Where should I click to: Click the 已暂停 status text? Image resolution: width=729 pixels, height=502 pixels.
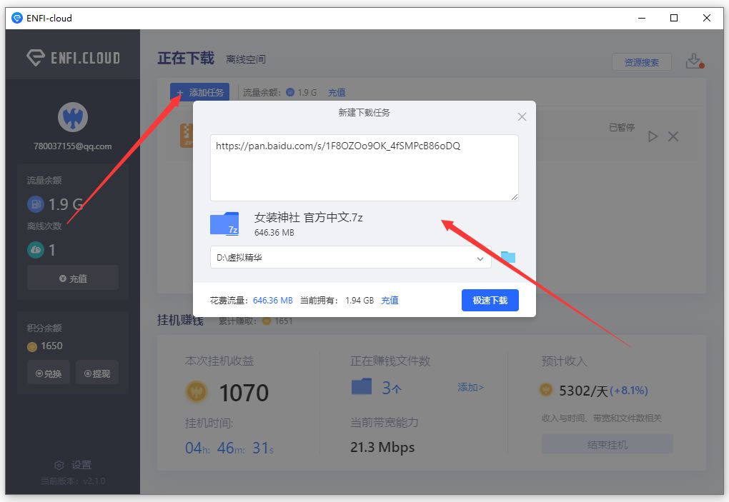[622, 127]
